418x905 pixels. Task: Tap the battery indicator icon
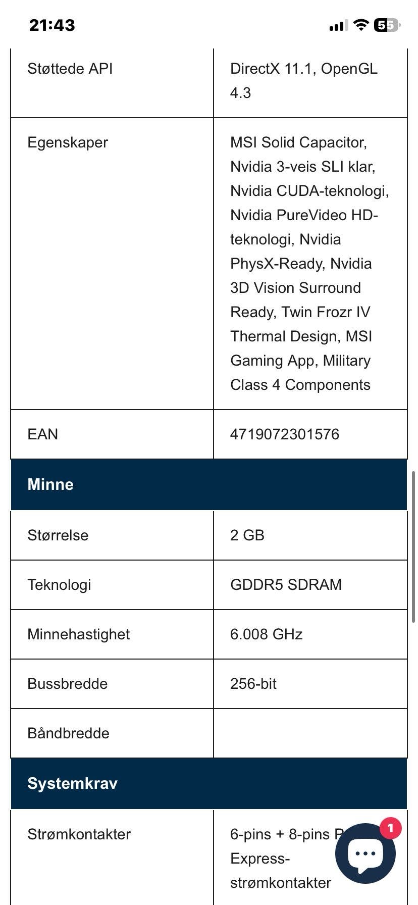(x=387, y=25)
